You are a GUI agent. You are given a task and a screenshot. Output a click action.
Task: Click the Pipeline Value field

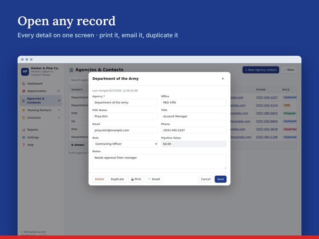point(194,144)
